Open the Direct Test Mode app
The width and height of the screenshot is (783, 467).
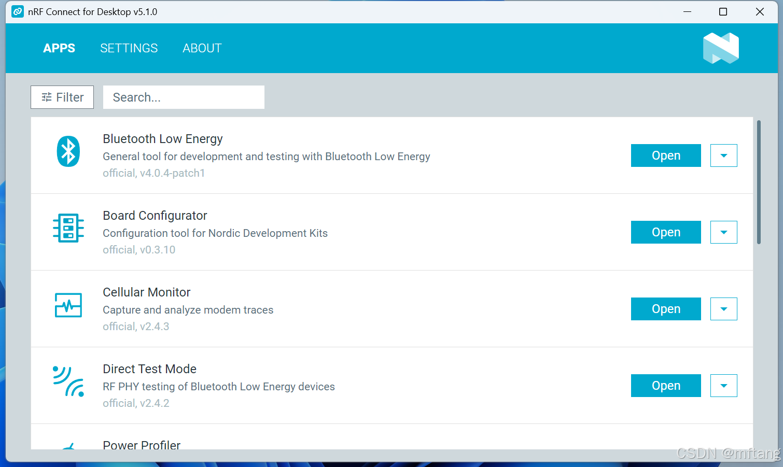pos(666,386)
